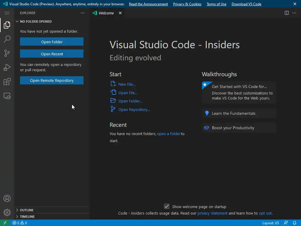
Task: Open the Source Control view
Action: 7,53
